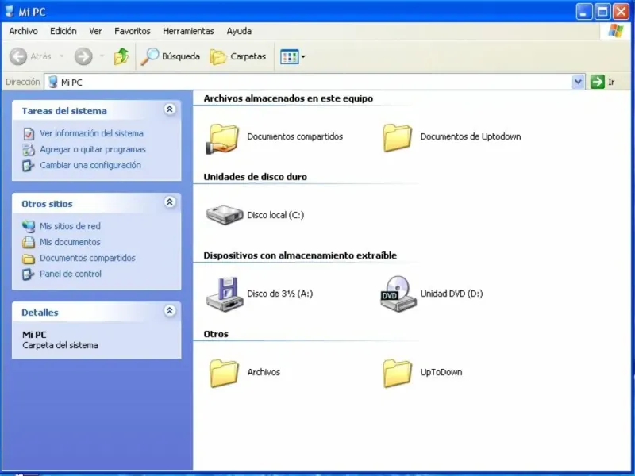
Task: Select the Documentos de Uptodown folder icon
Action: tap(398, 138)
